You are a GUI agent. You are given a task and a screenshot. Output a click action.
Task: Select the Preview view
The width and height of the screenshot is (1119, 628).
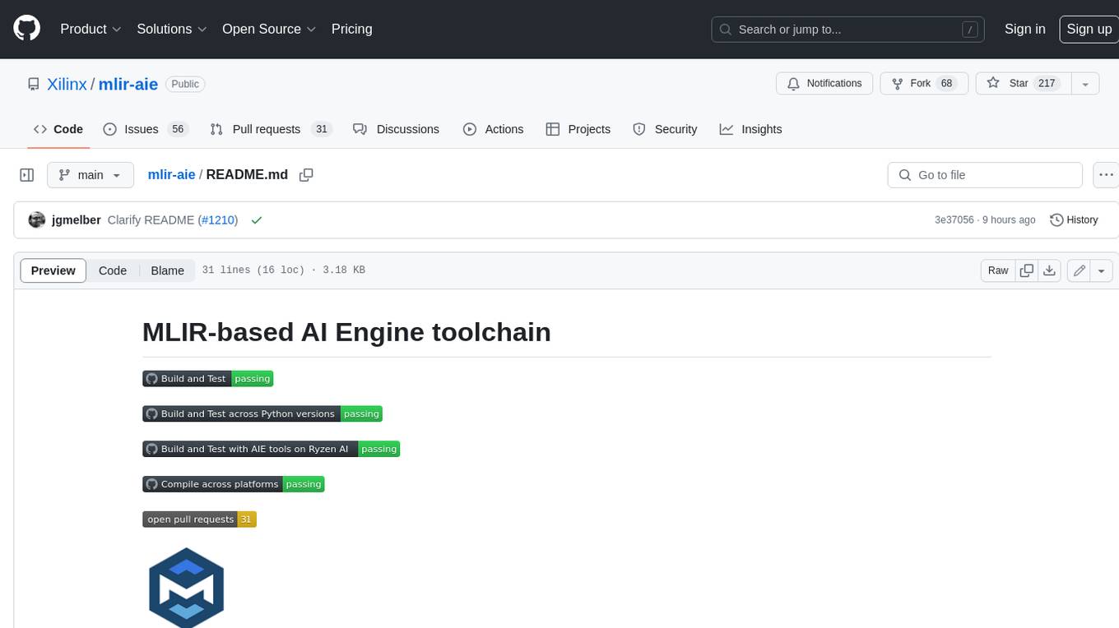[x=53, y=270]
